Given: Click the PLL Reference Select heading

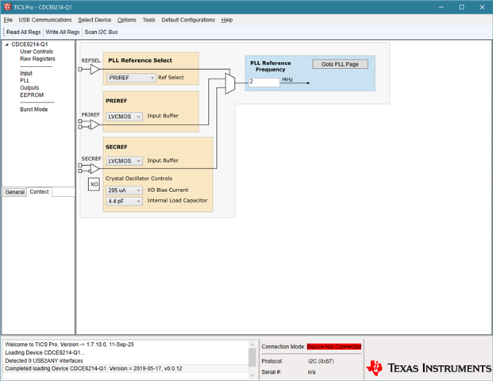Looking at the screenshot, I should click(x=140, y=60).
